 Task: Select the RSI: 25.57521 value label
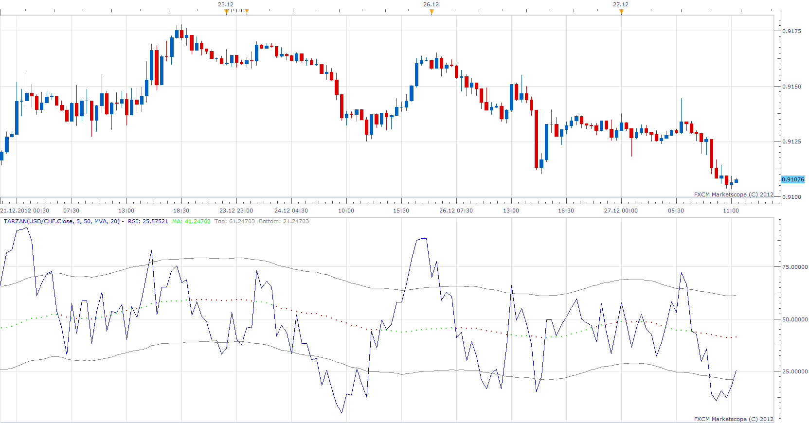148,221
